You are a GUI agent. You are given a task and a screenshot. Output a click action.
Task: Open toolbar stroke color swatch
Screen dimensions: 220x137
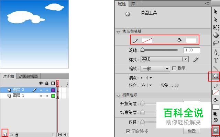216,92
